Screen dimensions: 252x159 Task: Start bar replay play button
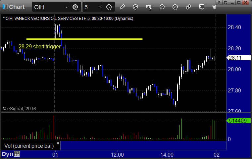click(x=162, y=7)
